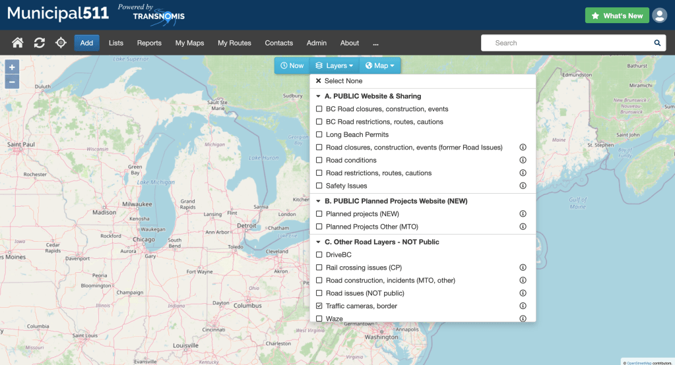This screenshot has height=365, width=675.
Task: Open the Map dropdown
Action: [379, 66]
